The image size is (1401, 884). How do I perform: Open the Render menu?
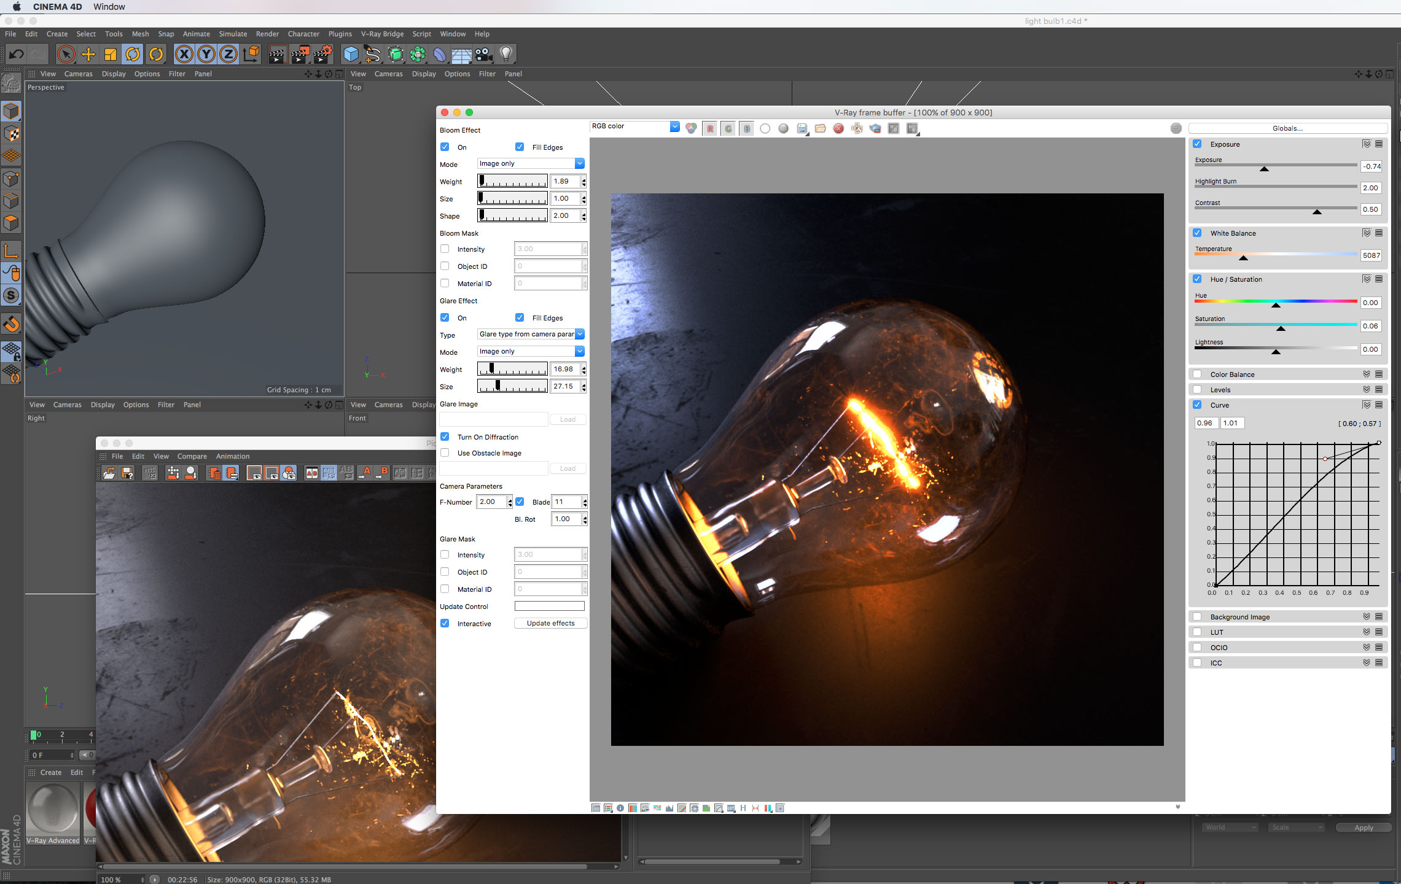(x=267, y=34)
